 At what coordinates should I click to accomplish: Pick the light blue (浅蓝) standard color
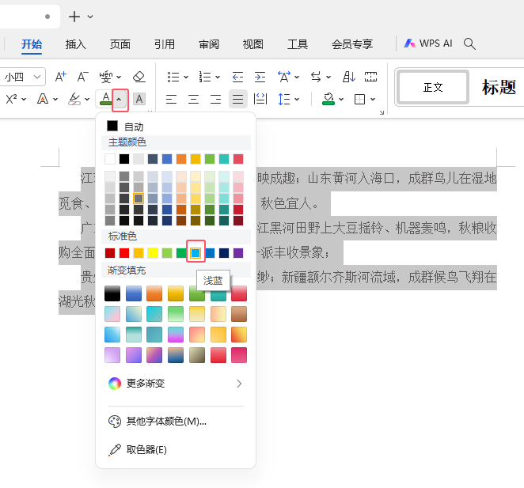pyautogui.click(x=196, y=253)
